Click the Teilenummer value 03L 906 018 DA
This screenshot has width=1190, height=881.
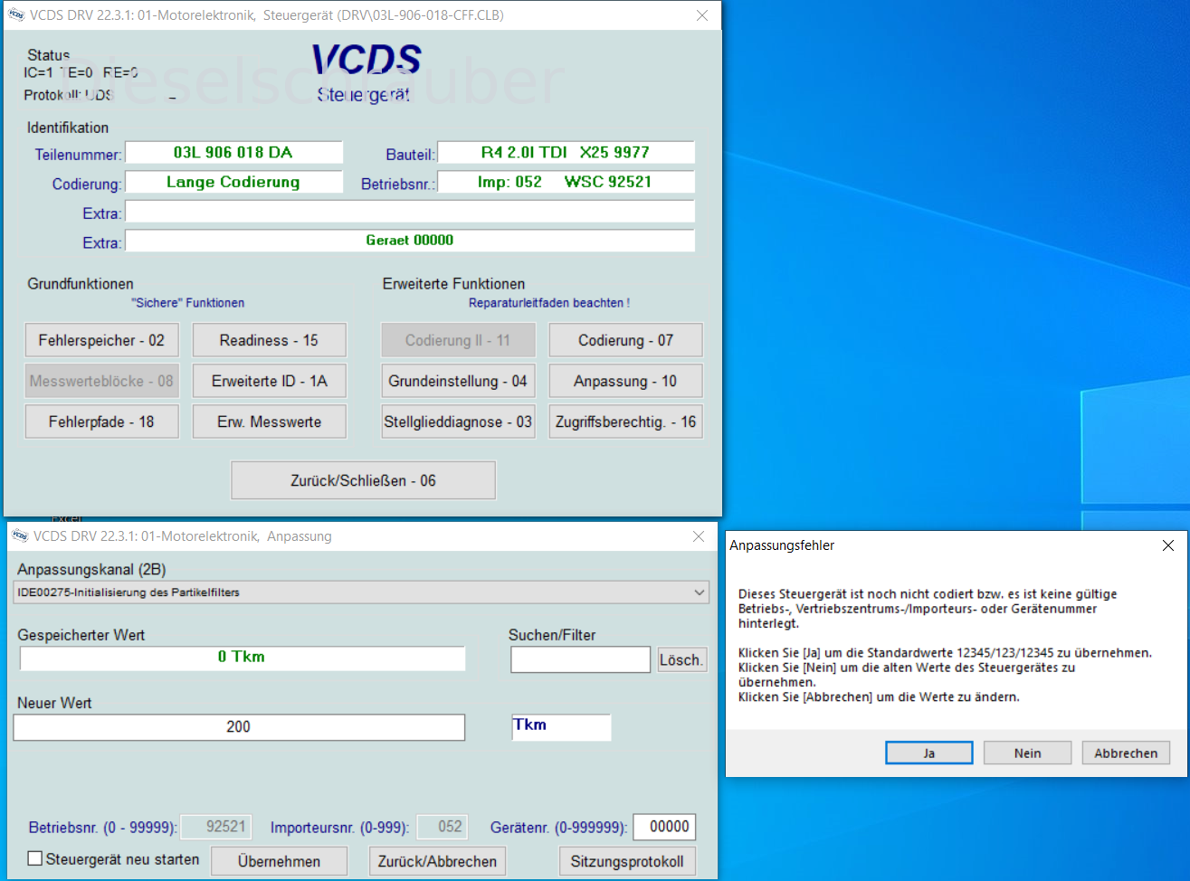click(233, 153)
